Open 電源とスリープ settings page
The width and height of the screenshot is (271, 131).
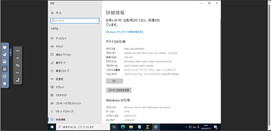click(75, 71)
